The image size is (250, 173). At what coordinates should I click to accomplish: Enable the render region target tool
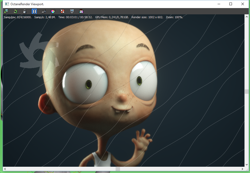(x=62, y=11)
